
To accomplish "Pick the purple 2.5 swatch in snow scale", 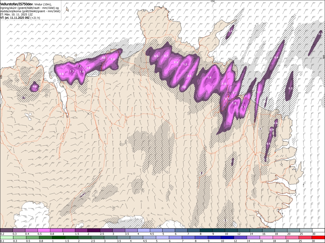I will [x=106, y=230].
